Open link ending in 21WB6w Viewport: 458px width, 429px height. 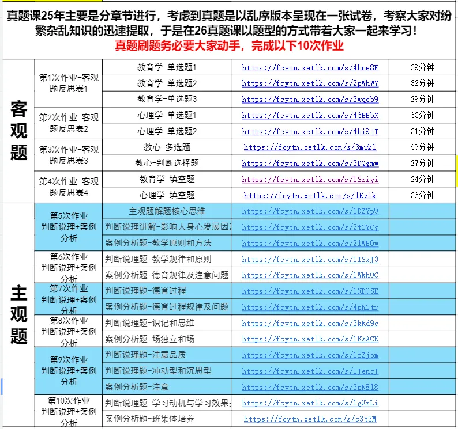pyautogui.click(x=310, y=243)
